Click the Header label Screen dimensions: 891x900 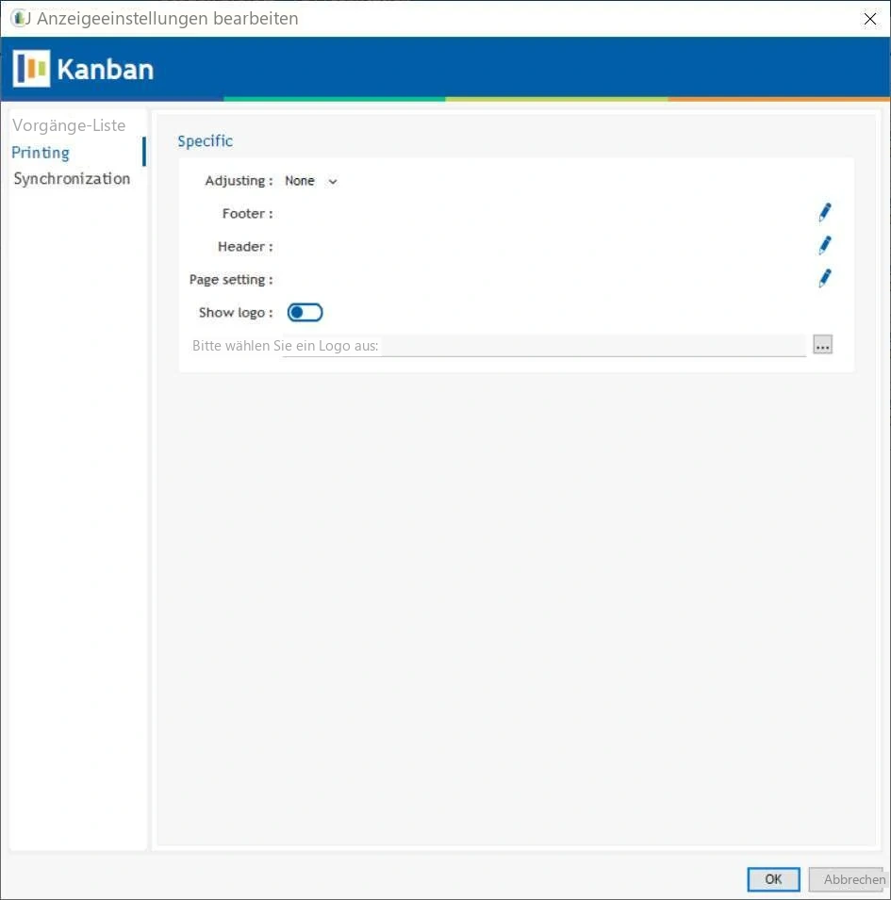(x=245, y=247)
